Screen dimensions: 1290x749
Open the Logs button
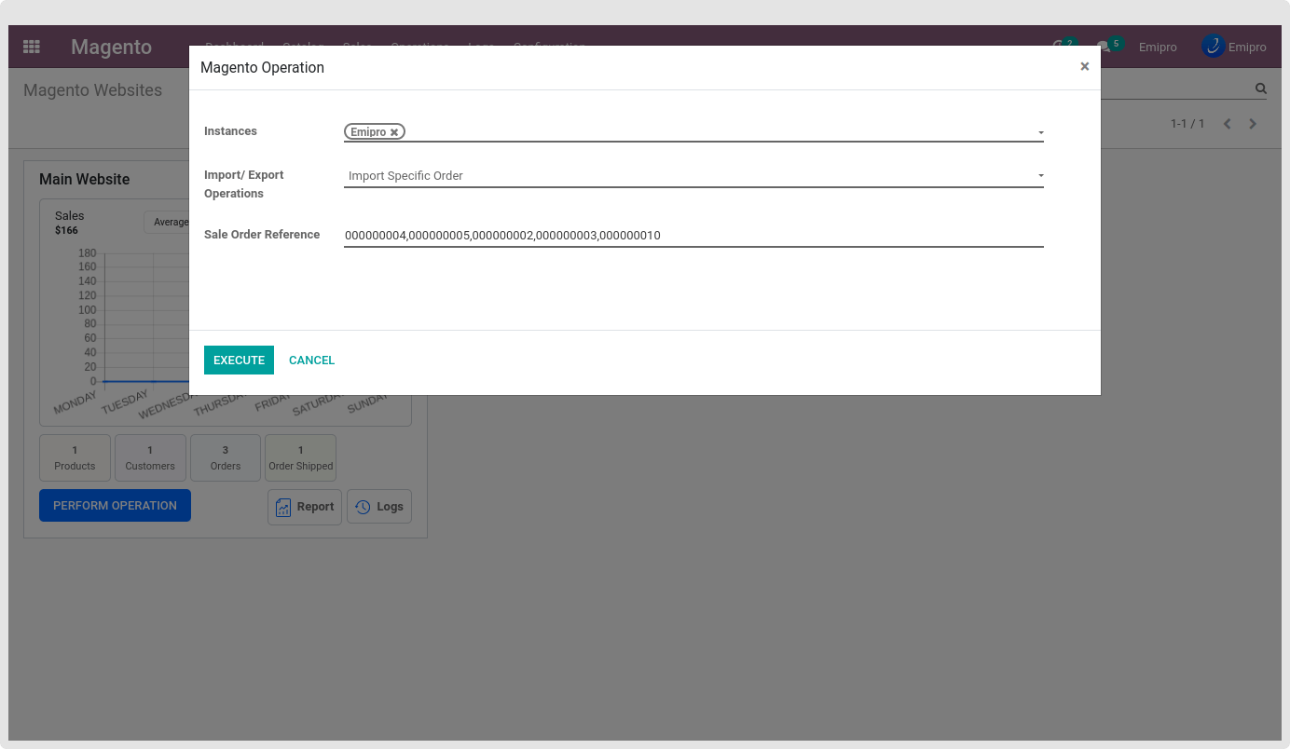tap(379, 507)
